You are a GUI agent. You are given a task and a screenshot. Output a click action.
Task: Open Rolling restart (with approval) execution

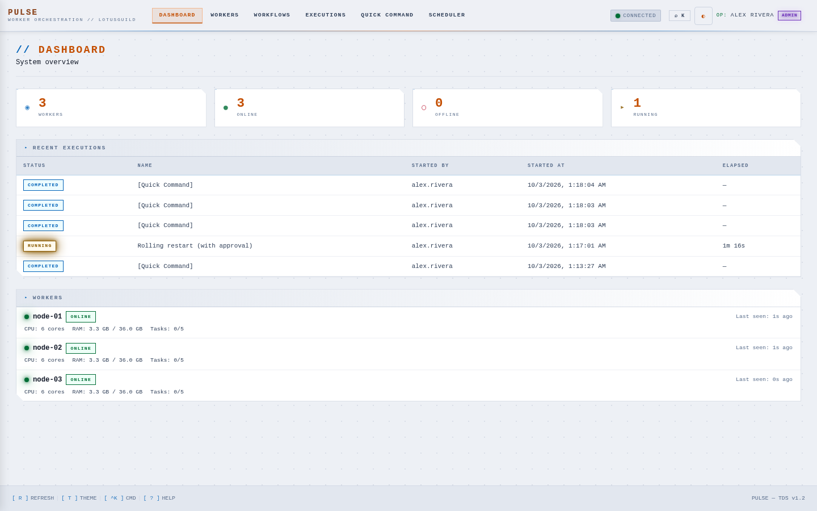(x=195, y=246)
